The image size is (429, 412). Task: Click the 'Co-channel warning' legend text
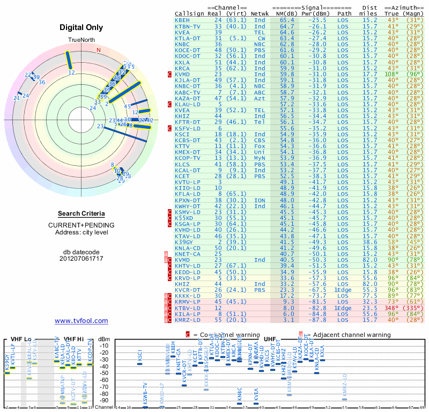[x=230, y=335]
